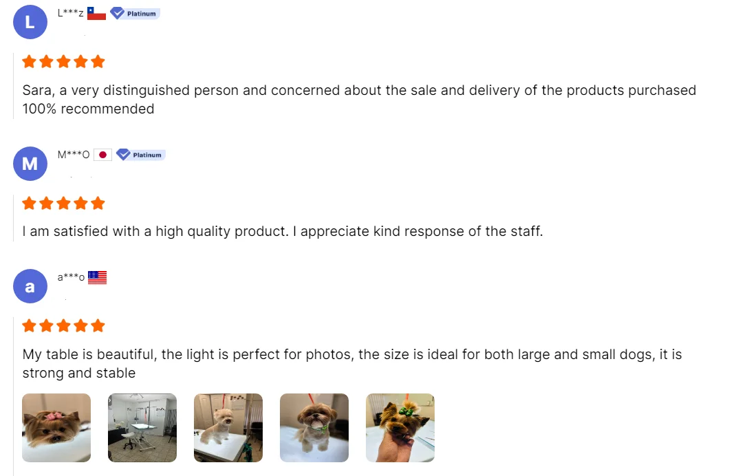Click the username M***O
The image size is (729, 476).
[74, 155]
